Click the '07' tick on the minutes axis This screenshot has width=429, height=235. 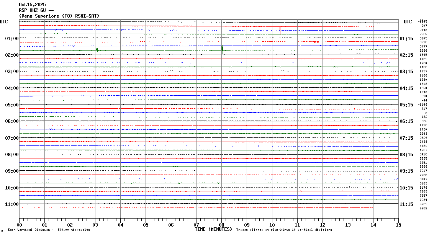tap(196, 225)
